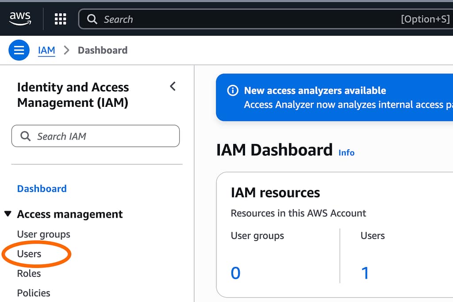Collapse the Access management section triangle

pyautogui.click(x=8, y=214)
